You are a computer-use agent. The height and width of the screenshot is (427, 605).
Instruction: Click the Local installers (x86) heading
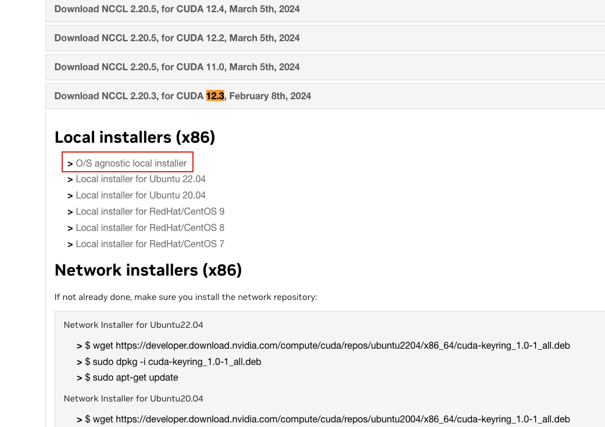point(135,137)
